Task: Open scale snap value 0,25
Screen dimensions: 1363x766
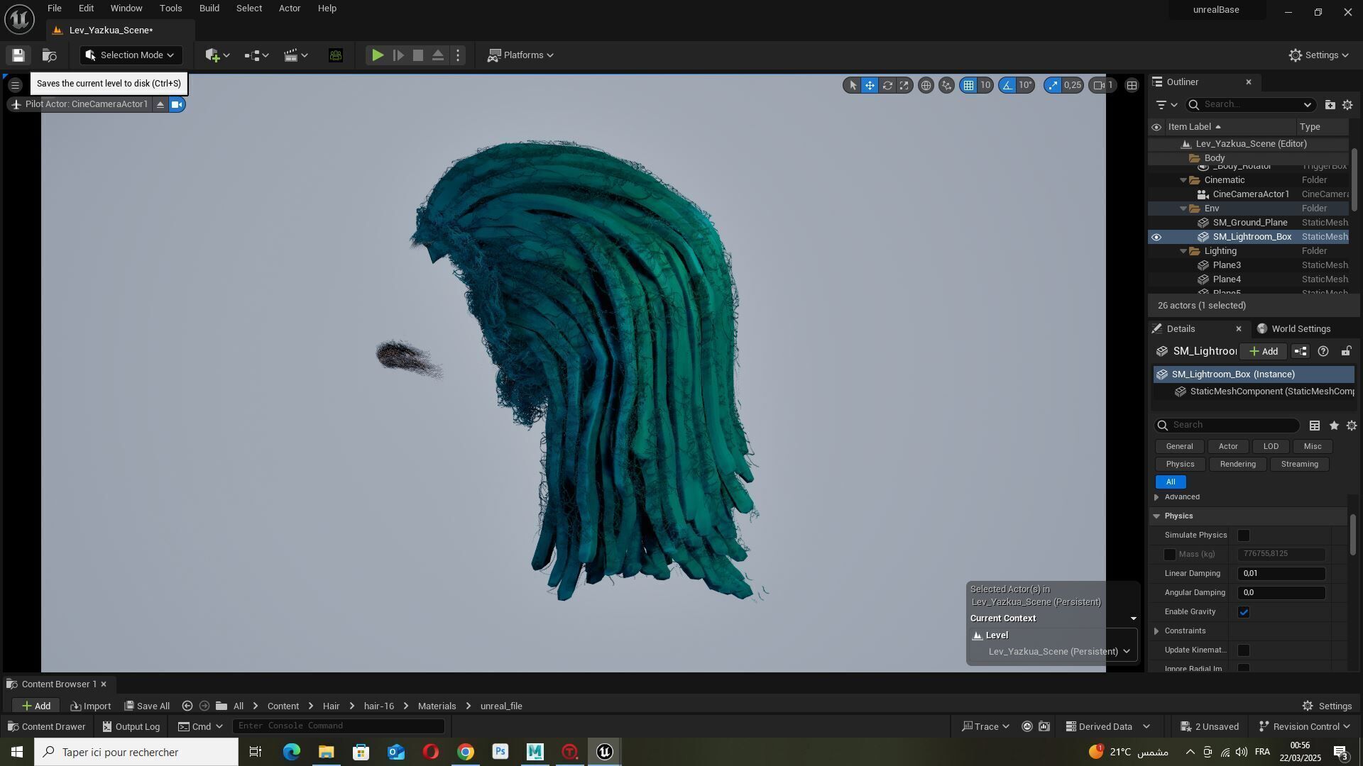Action: point(1073,85)
